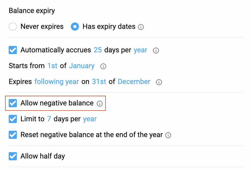Change the 'following year' expiry dropdown

[x=56, y=82]
